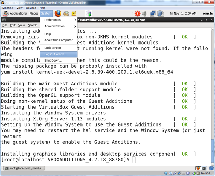Expand the Preferences submenu
Image resolution: width=215 pixels, height=176 pixels.
tap(59, 20)
